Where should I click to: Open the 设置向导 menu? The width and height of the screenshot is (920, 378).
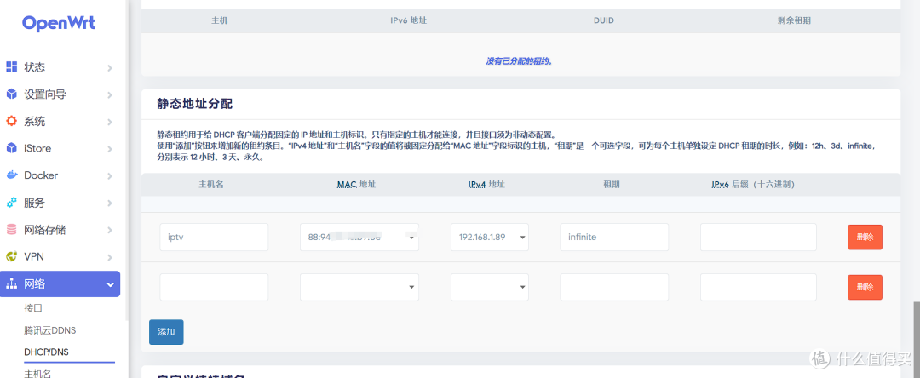(60, 94)
